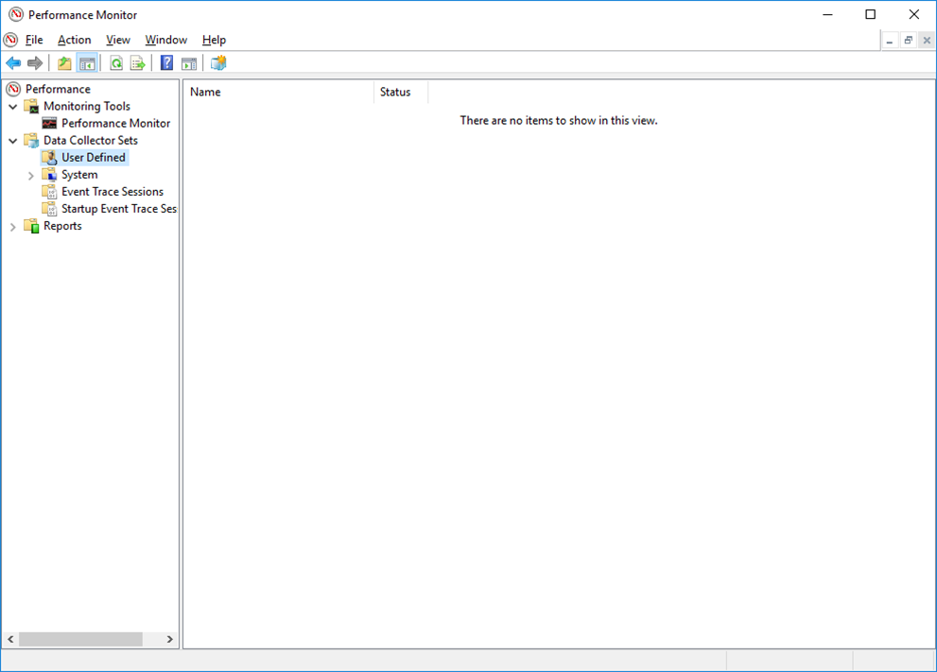The height and width of the screenshot is (672, 937).
Task: Sort by the Status column header
Action: pyautogui.click(x=401, y=92)
